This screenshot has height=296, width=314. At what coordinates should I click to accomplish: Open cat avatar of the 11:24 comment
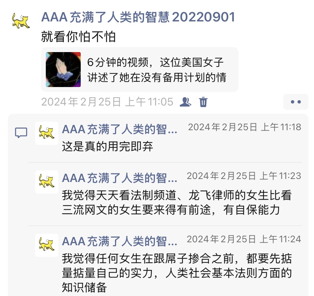(x=47, y=245)
